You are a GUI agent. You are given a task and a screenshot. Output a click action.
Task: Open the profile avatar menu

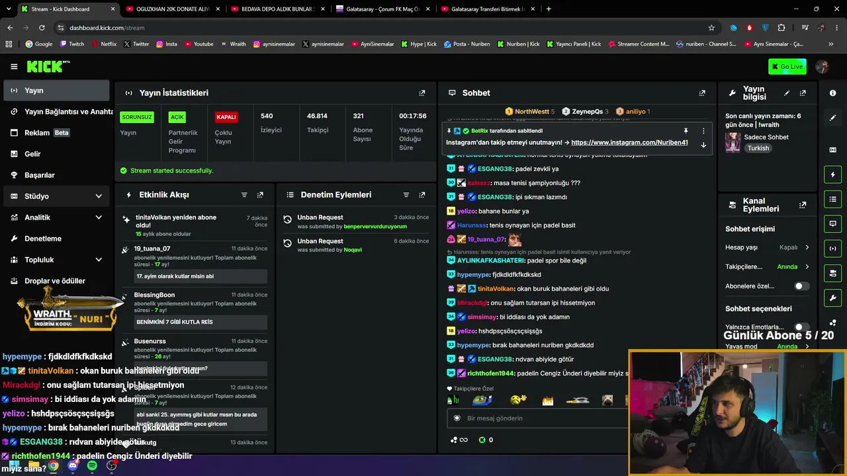(823, 66)
